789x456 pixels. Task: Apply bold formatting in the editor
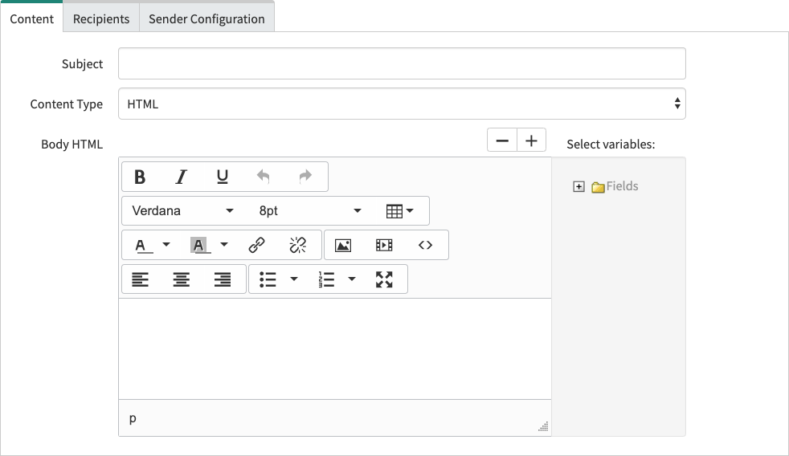140,177
